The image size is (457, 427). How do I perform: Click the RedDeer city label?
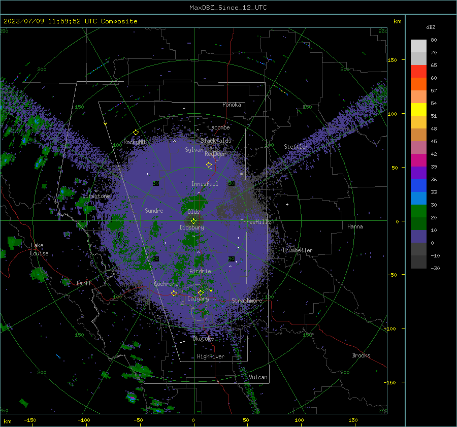215,154
